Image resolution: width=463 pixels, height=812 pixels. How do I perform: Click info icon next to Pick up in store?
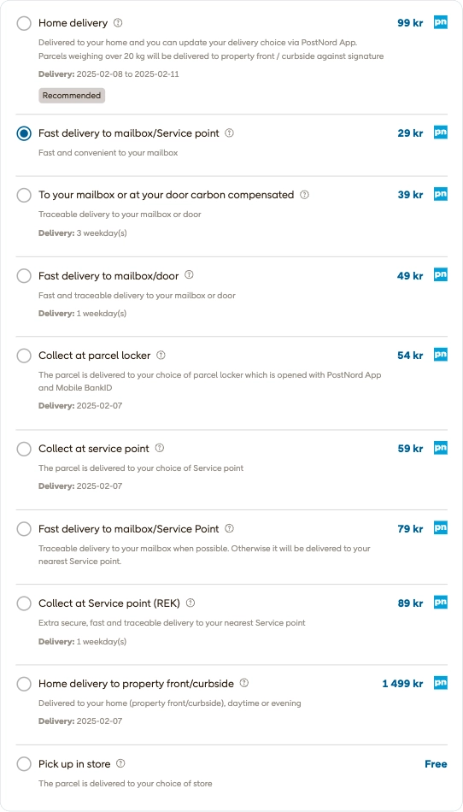pos(121,763)
